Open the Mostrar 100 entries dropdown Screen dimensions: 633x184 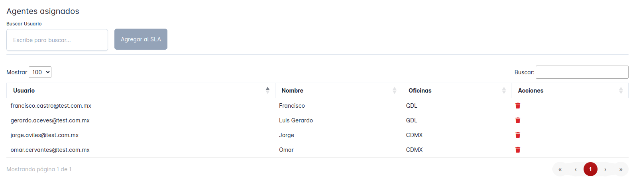click(x=40, y=72)
